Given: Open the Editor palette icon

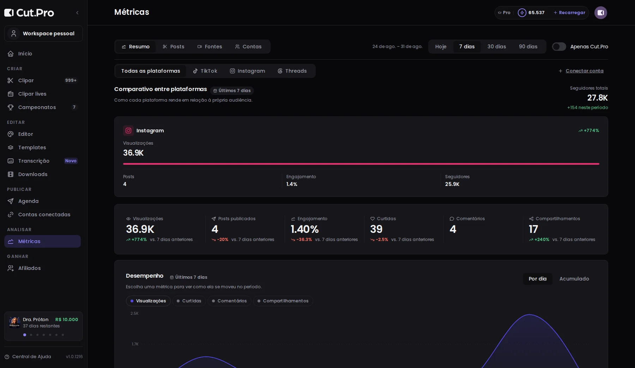Looking at the screenshot, I should 11,134.
